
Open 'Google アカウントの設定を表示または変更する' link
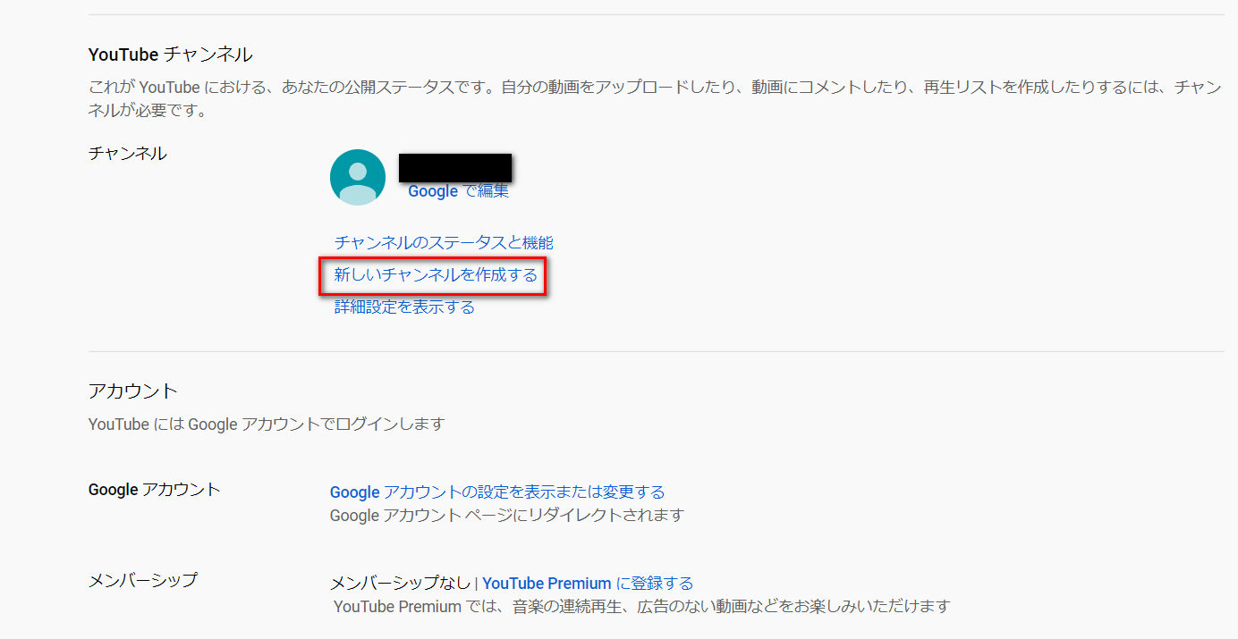[497, 492]
